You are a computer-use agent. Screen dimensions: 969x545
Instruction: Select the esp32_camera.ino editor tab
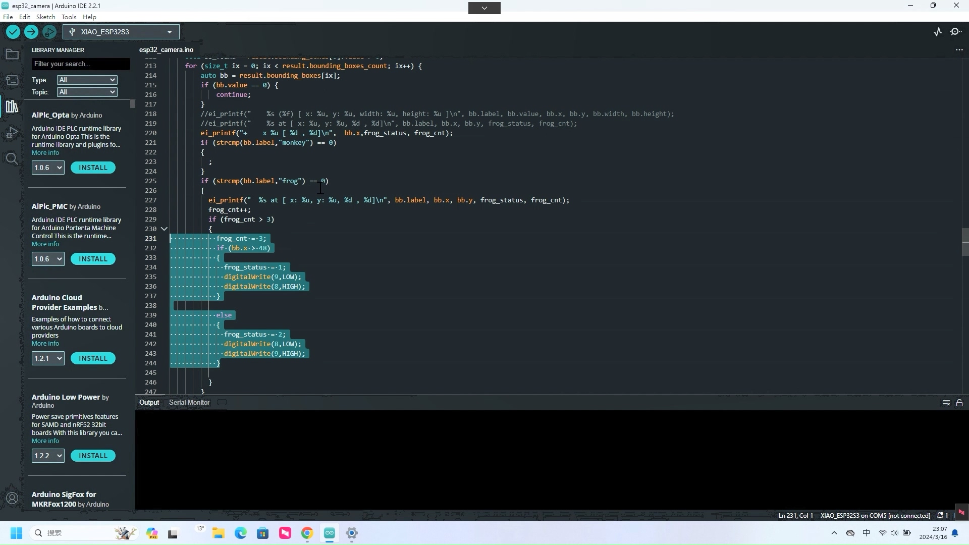pyautogui.click(x=166, y=50)
